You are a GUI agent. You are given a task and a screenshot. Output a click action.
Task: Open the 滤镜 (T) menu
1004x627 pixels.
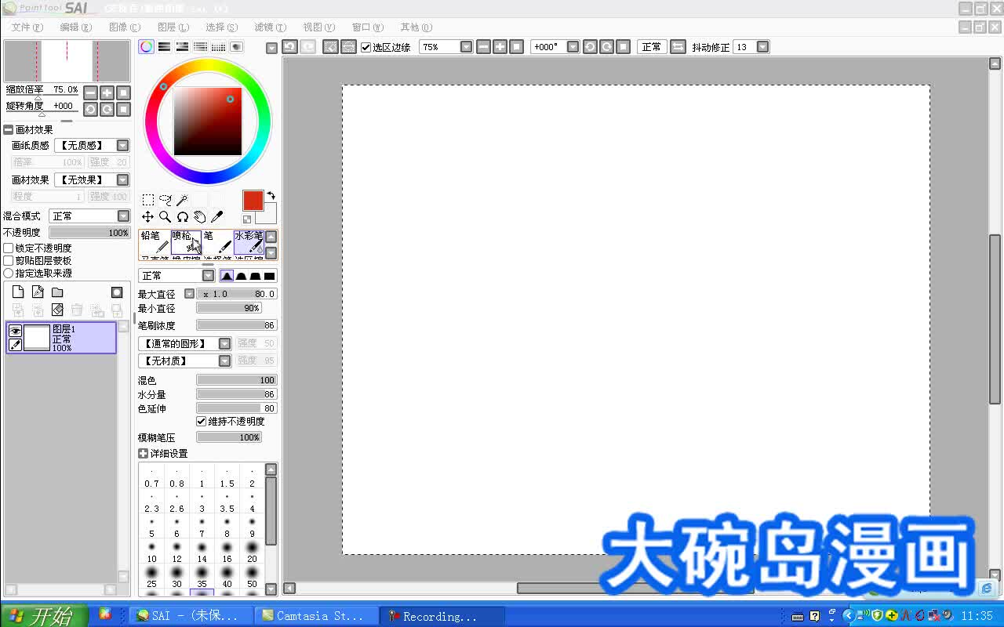271,27
